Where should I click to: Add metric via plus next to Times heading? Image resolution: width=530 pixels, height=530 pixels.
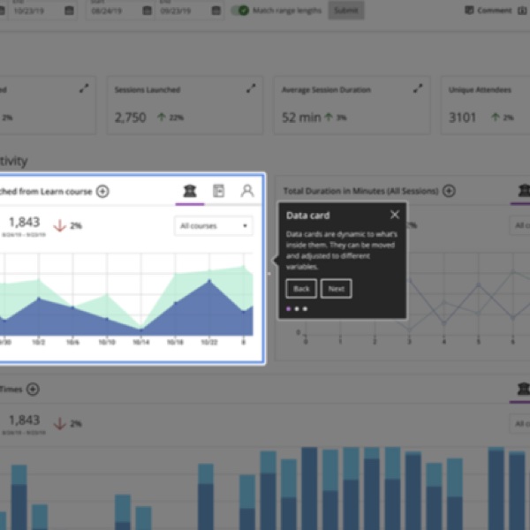33,389
